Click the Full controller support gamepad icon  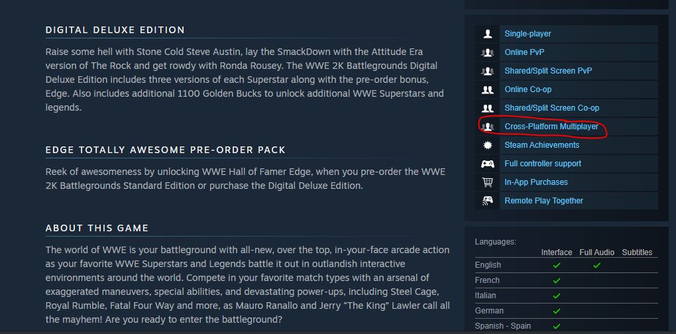(x=487, y=164)
